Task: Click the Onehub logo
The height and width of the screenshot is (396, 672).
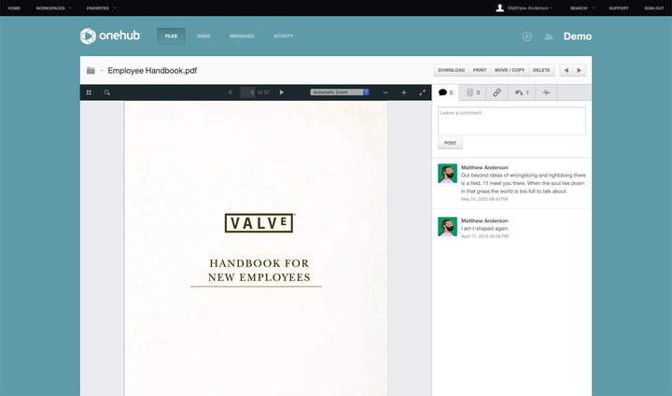Action: click(110, 36)
